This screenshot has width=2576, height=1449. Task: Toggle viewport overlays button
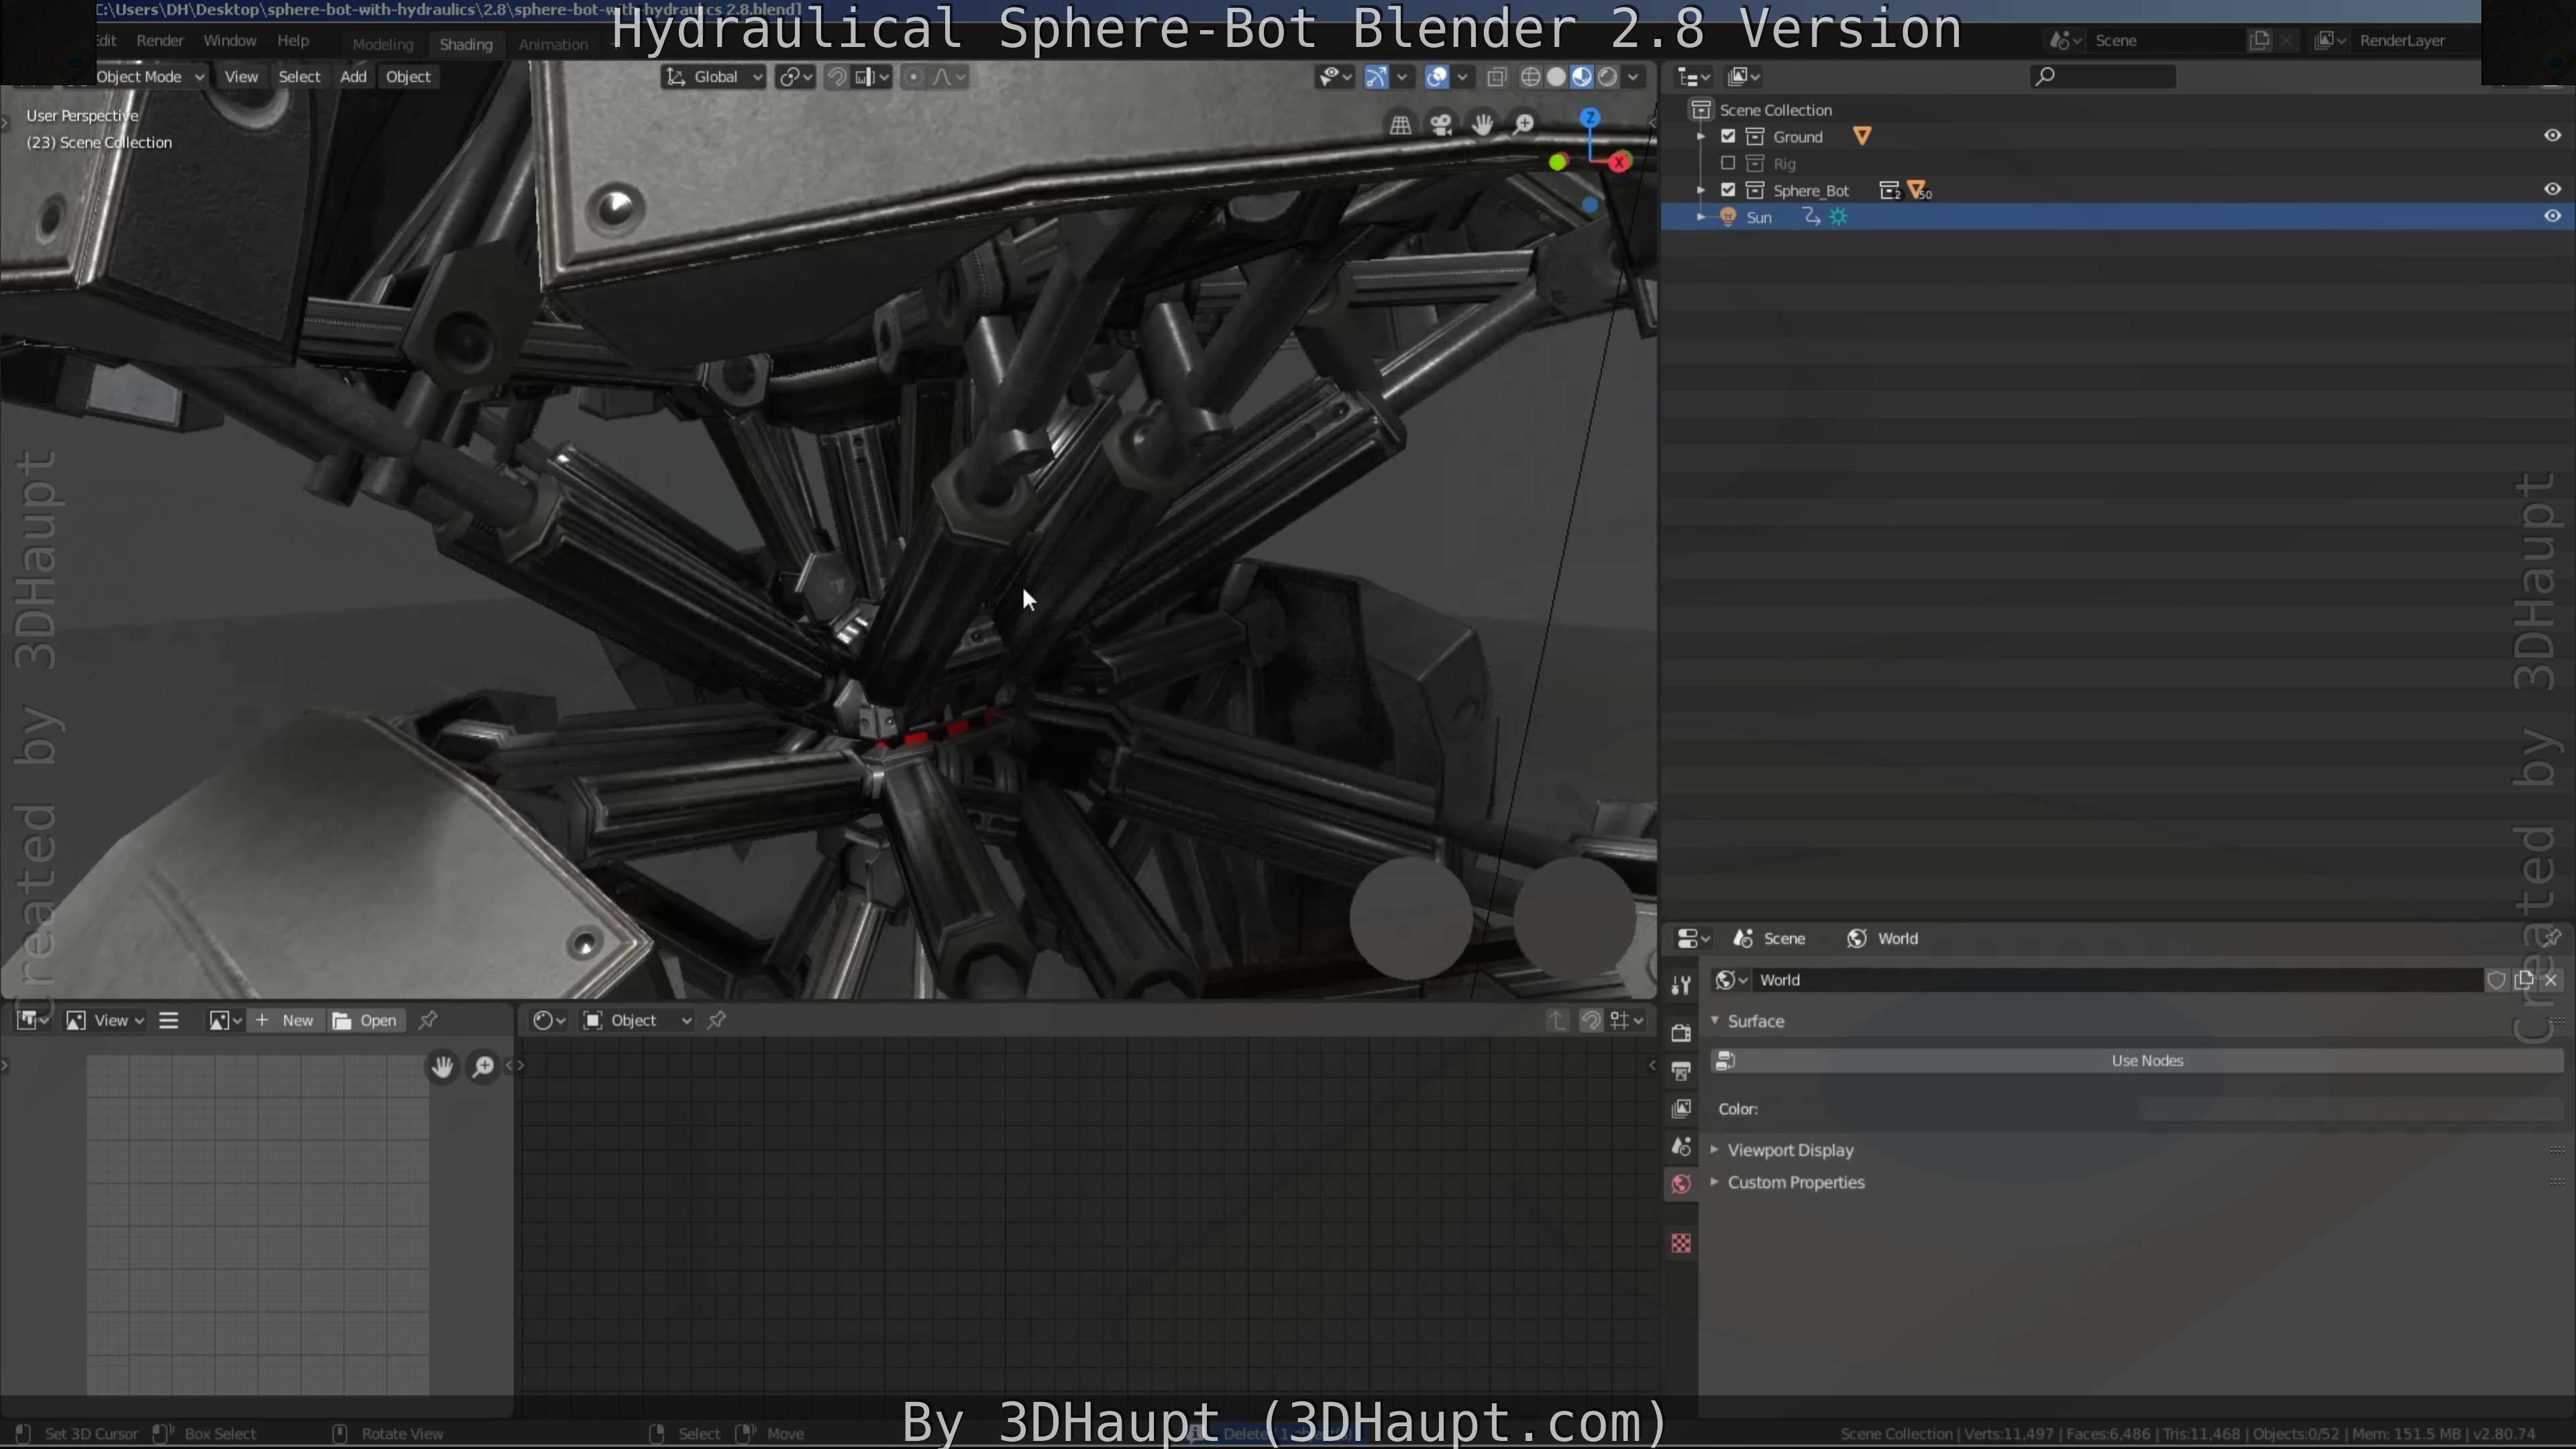(1437, 77)
